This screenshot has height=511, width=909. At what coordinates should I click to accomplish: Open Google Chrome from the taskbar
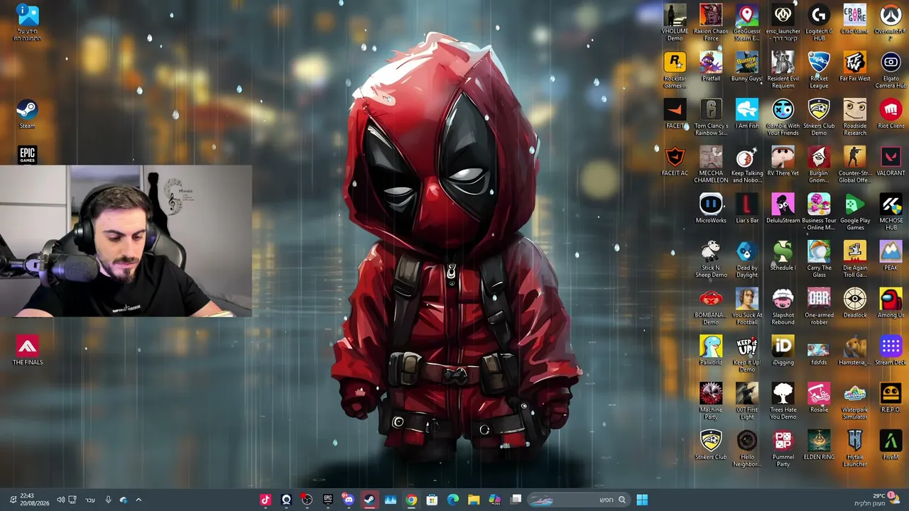(x=411, y=500)
